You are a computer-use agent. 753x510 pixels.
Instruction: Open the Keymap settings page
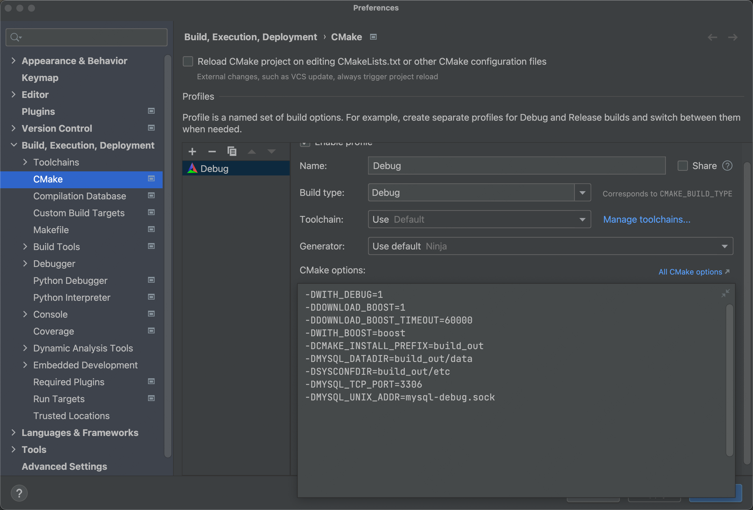point(40,78)
